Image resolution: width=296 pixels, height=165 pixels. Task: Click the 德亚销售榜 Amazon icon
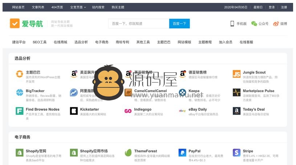coord(183,74)
